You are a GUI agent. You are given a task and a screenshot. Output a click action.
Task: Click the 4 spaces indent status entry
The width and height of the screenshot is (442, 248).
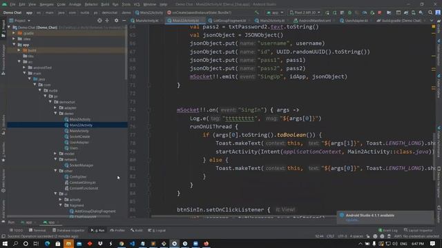point(356,236)
